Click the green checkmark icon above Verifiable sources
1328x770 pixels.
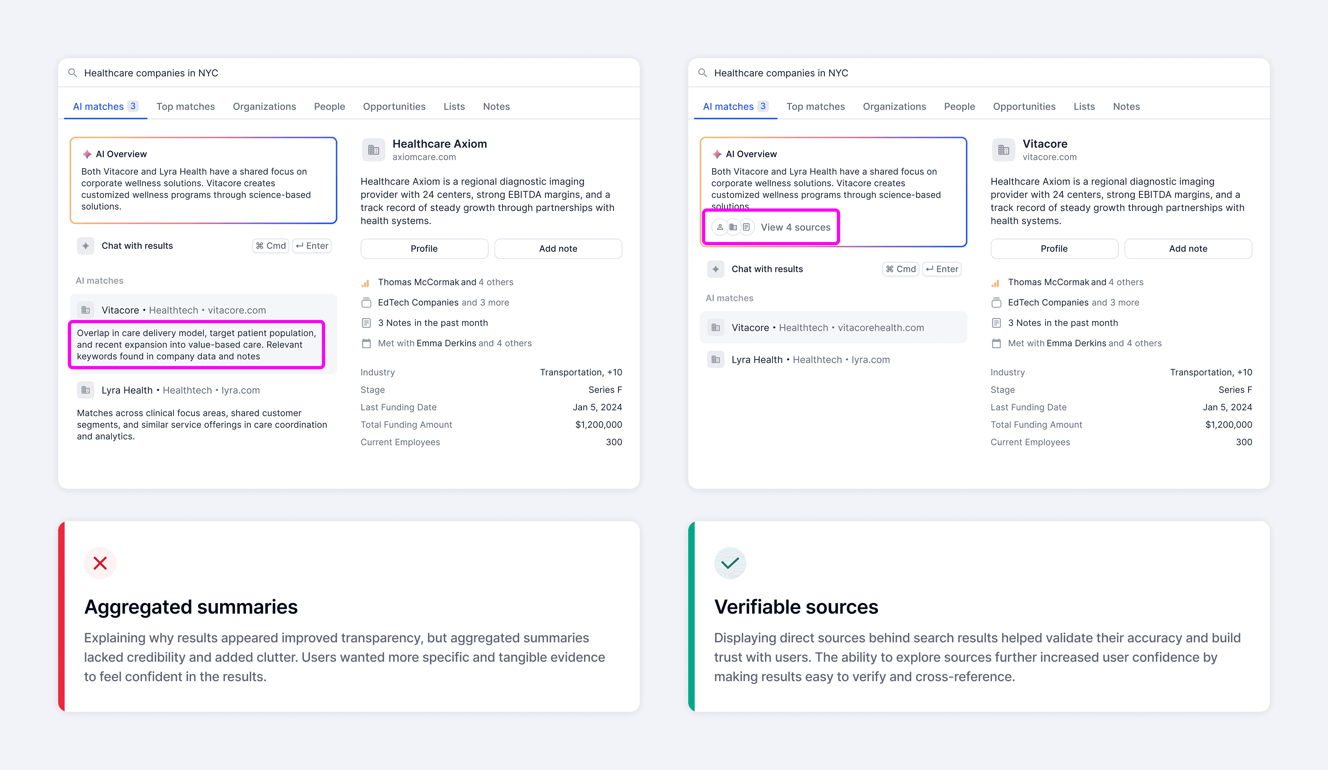coord(730,563)
